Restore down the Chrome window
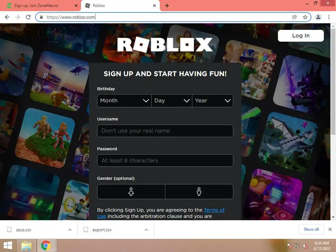This screenshot has width=336, height=252. [x=316, y=3]
